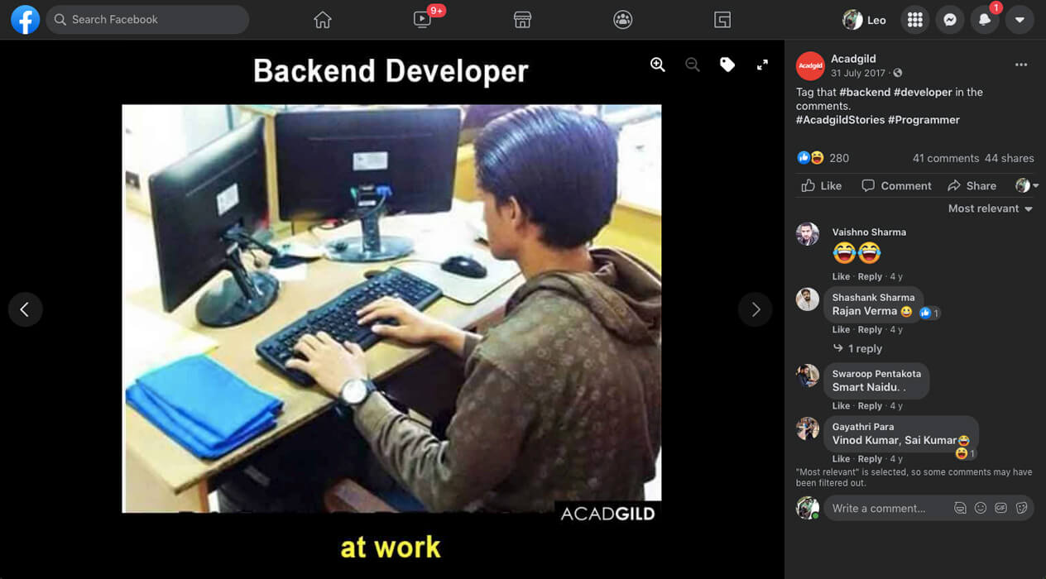This screenshot has height=579, width=1046.
Task: Click the tag photo icon
Action: click(727, 65)
